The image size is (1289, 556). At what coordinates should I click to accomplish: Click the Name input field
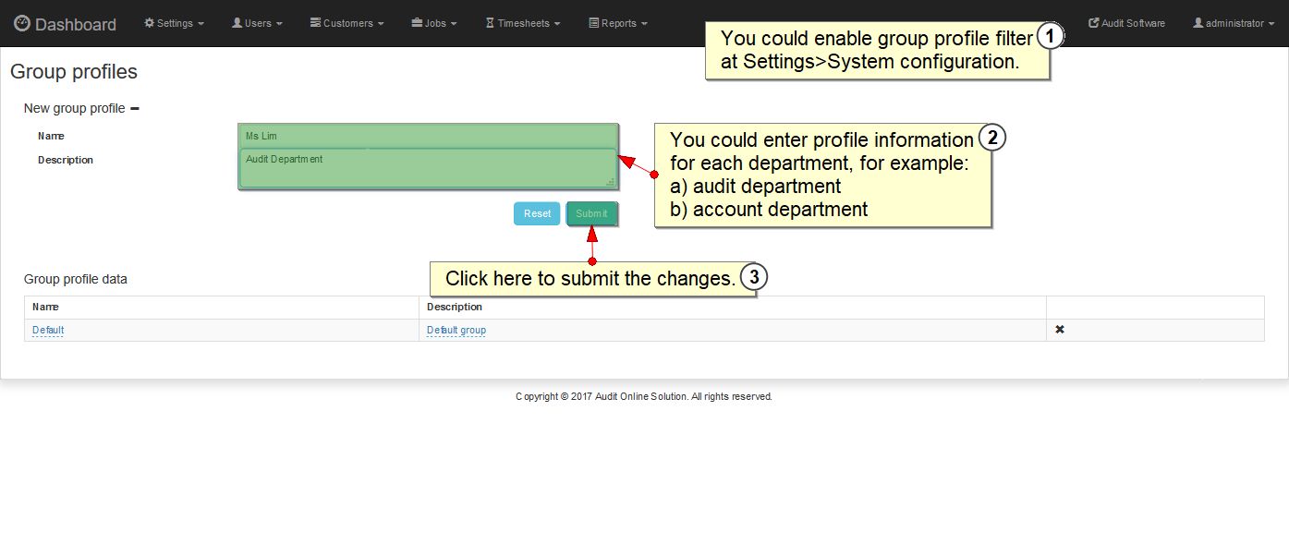[x=427, y=136]
